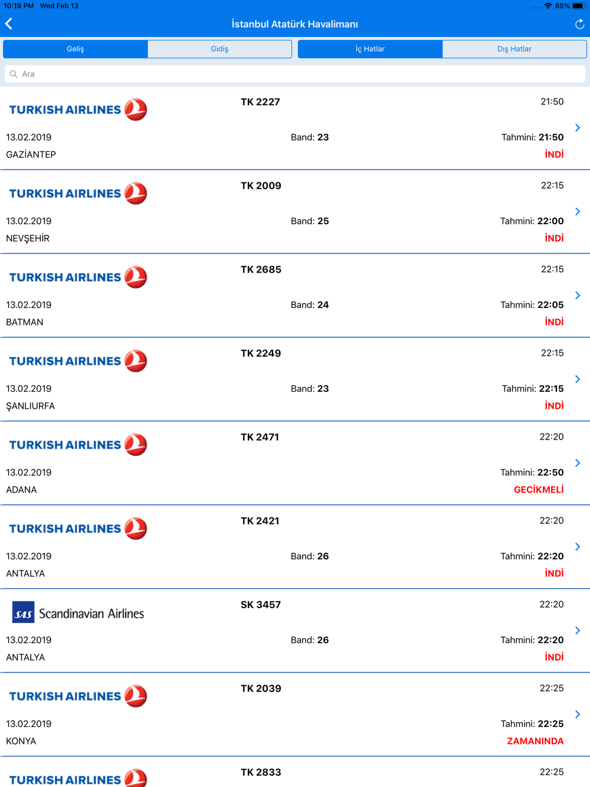Tap the battery indicator in status bar
The height and width of the screenshot is (787, 590).
tap(578, 6)
